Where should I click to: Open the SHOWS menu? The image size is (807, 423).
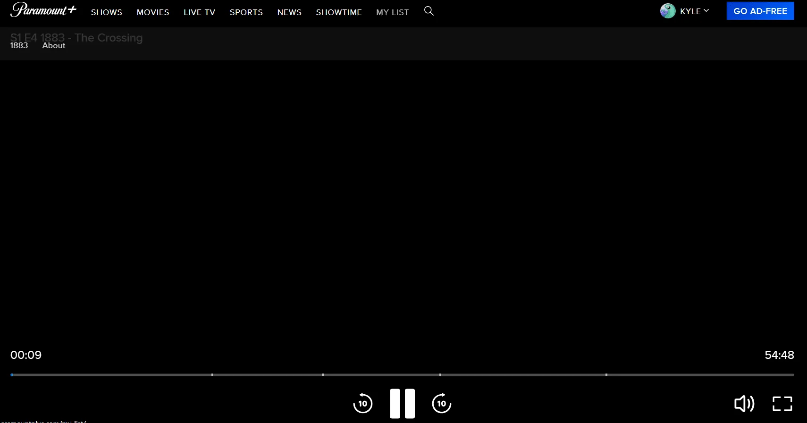coord(107,12)
